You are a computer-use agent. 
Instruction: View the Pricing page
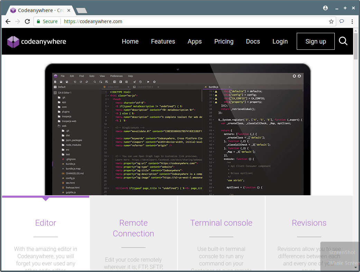point(224,41)
